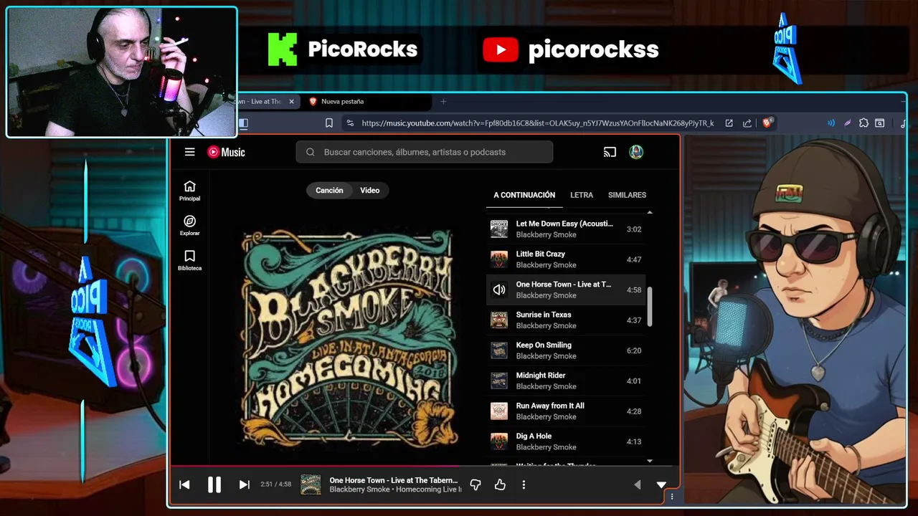Screen dimensions: 918x516
Task: Select the Canción toggle
Action: 329,190
